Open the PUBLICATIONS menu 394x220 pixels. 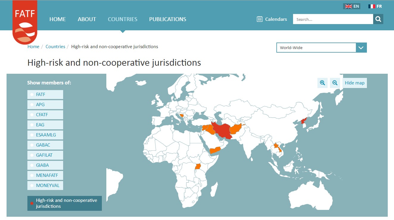168,19
